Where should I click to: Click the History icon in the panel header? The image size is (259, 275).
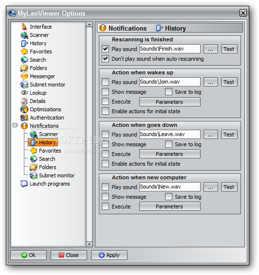159,28
